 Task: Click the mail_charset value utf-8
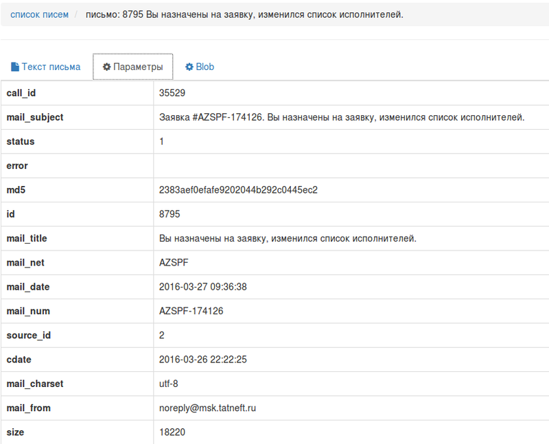169,384
